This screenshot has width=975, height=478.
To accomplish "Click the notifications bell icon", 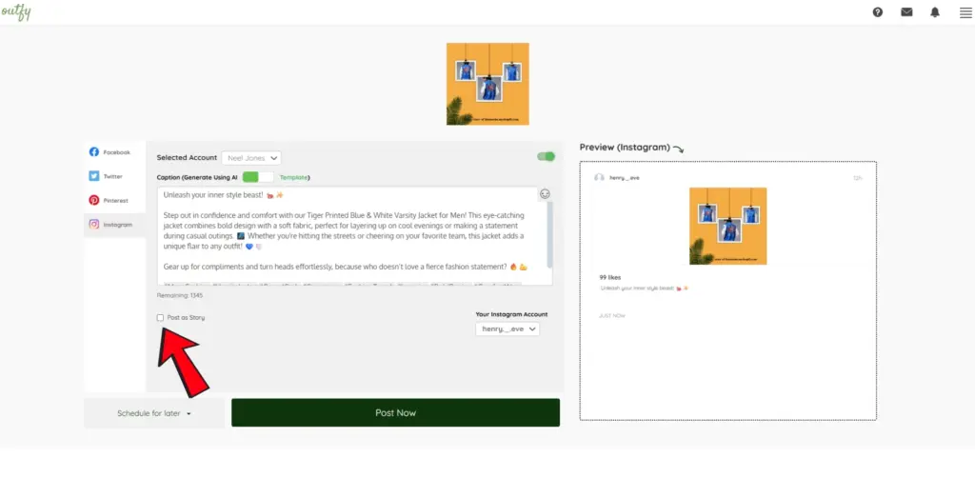I will (935, 12).
